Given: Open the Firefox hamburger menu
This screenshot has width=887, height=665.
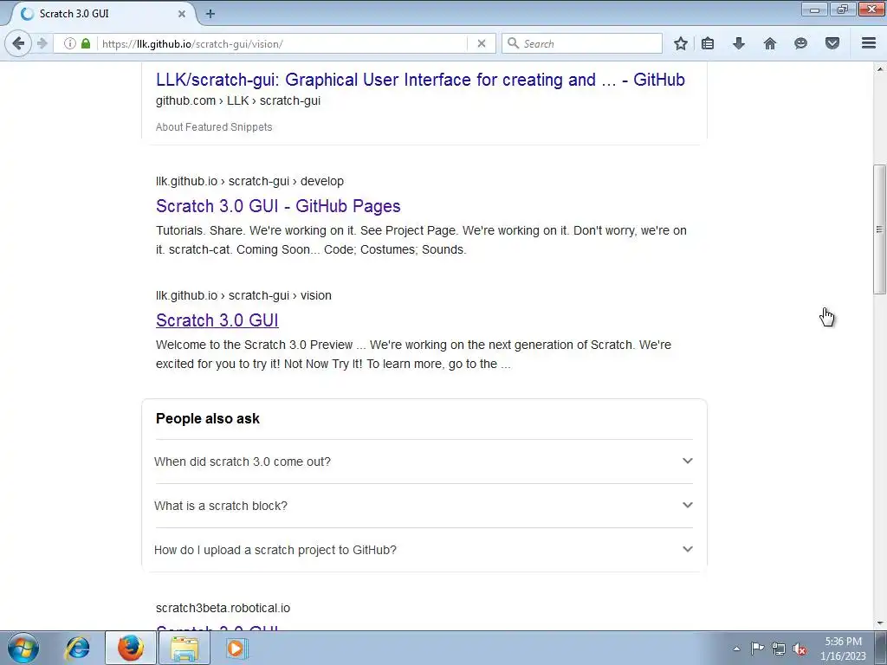Looking at the screenshot, I should [x=869, y=43].
